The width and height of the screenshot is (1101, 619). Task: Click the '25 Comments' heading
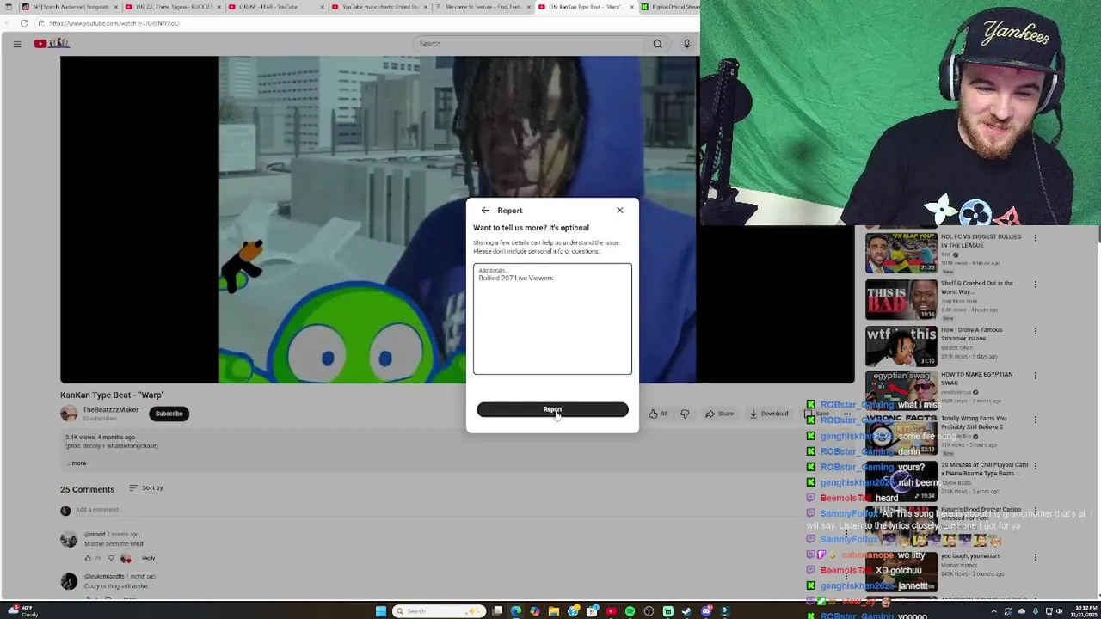click(x=87, y=489)
